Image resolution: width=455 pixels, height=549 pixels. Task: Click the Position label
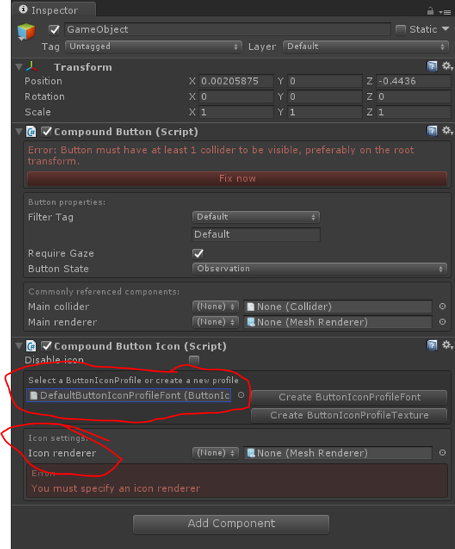[44, 81]
